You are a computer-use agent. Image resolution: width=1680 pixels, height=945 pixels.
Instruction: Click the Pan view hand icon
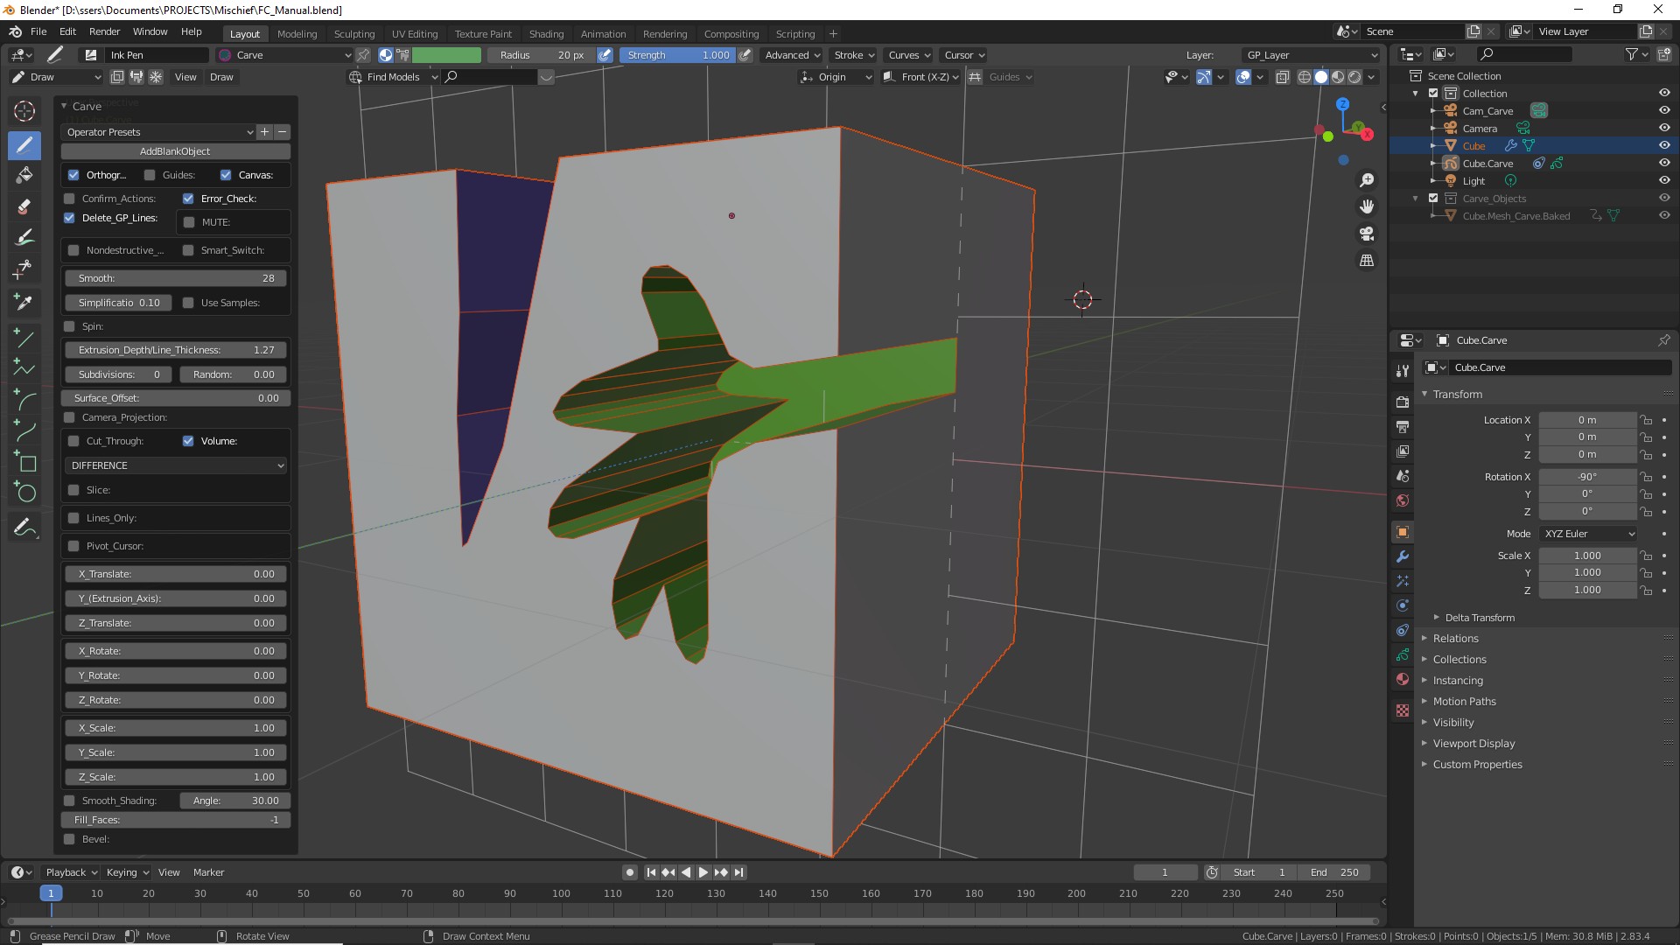(x=1367, y=207)
